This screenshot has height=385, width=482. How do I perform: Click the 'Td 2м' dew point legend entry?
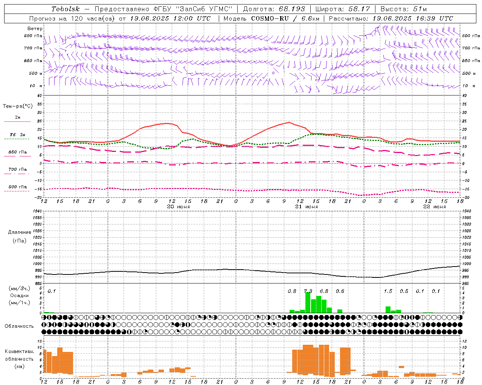coord(17,134)
